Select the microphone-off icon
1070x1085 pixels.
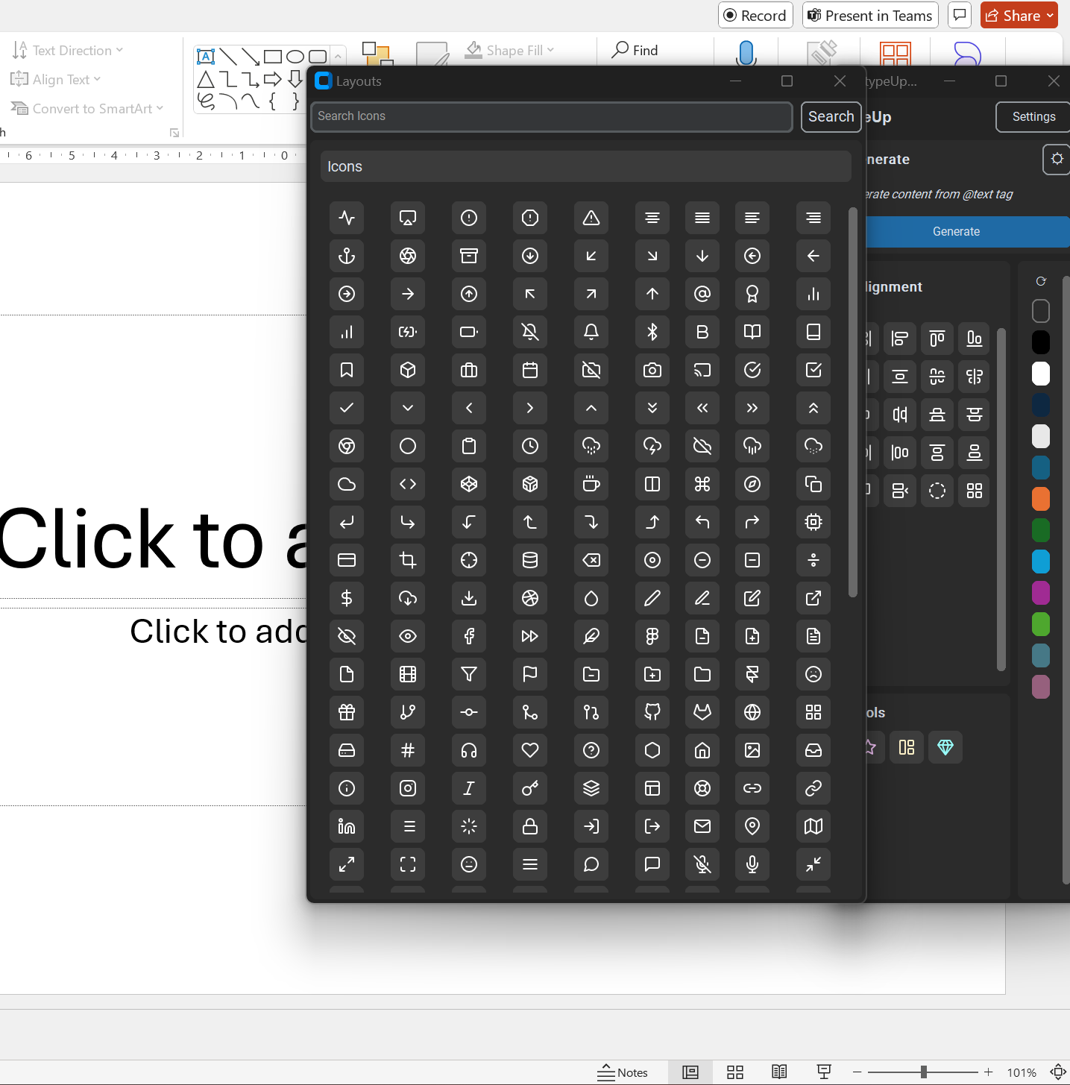702,864
